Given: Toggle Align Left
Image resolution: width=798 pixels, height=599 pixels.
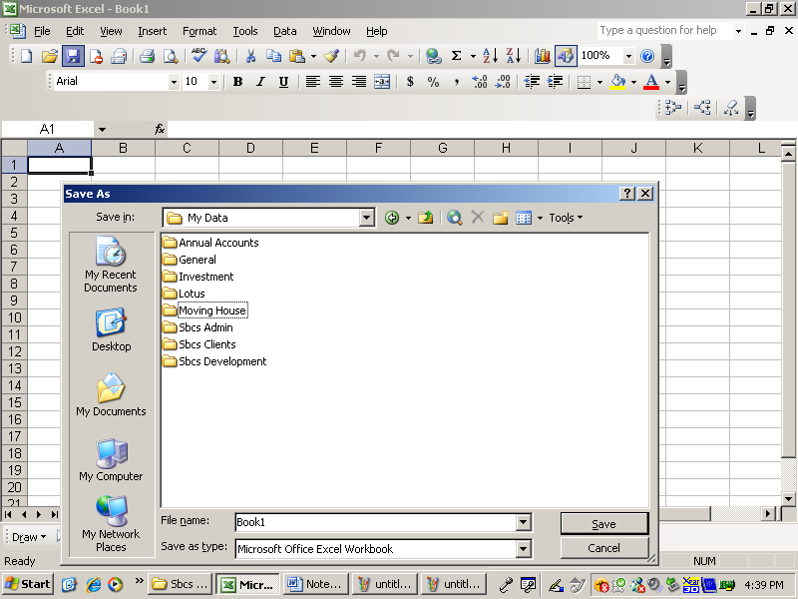Looking at the screenshot, I should (312, 82).
